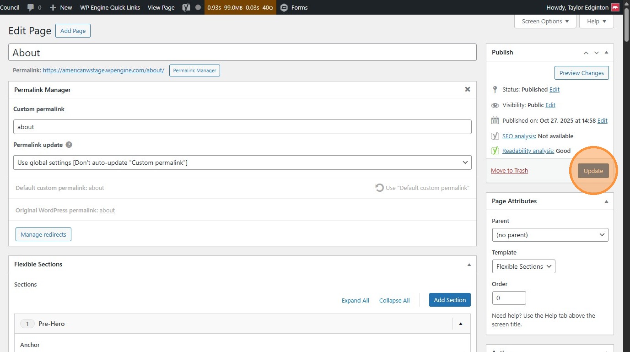Open the Parent page dropdown
The height and width of the screenshot is (352, 630).
(x=550, y=235)
